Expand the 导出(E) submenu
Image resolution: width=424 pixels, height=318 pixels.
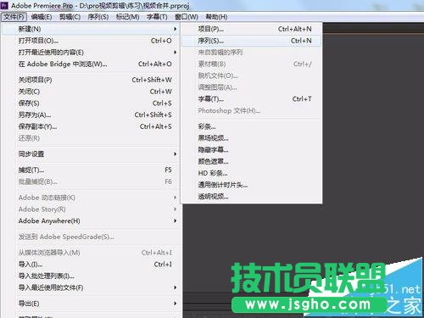pos(91,304)
